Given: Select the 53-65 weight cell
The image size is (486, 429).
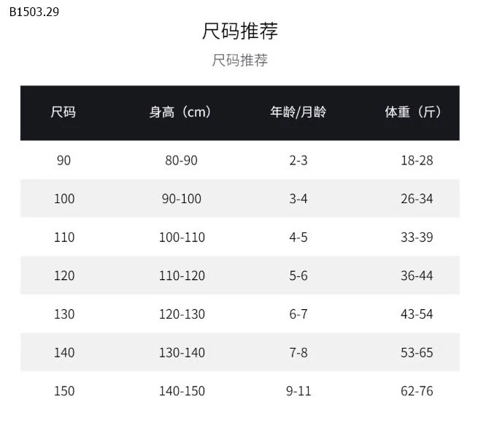Looking at the screenshot, I should click(417, 353).
